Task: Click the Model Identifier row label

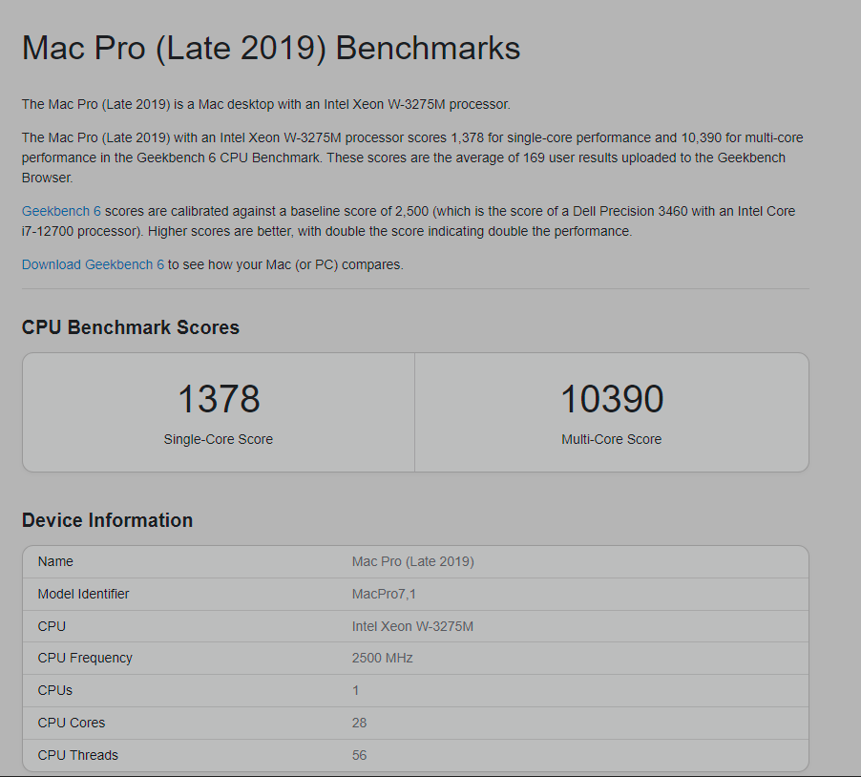Action: [x=83, y=594]
